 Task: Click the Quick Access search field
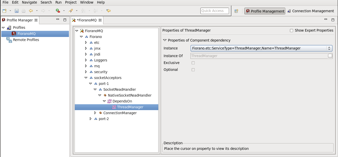(x=215, y=11)
